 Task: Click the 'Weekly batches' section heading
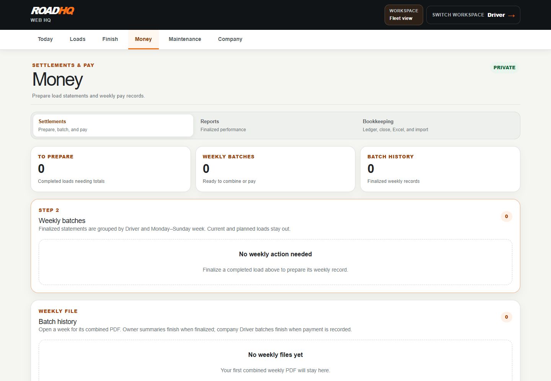click(62, 221)
